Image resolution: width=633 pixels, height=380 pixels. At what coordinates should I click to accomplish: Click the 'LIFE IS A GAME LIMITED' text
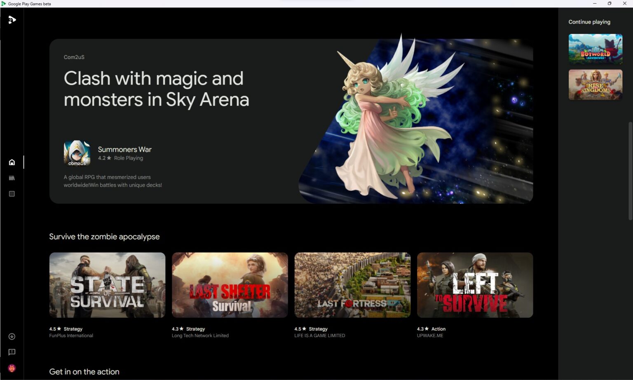click(320, 335)
